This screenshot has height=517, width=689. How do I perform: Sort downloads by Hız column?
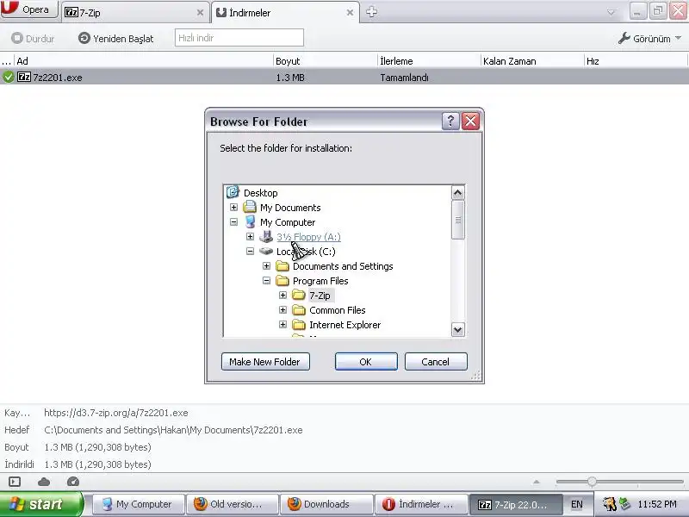click(x=636, y=61)
